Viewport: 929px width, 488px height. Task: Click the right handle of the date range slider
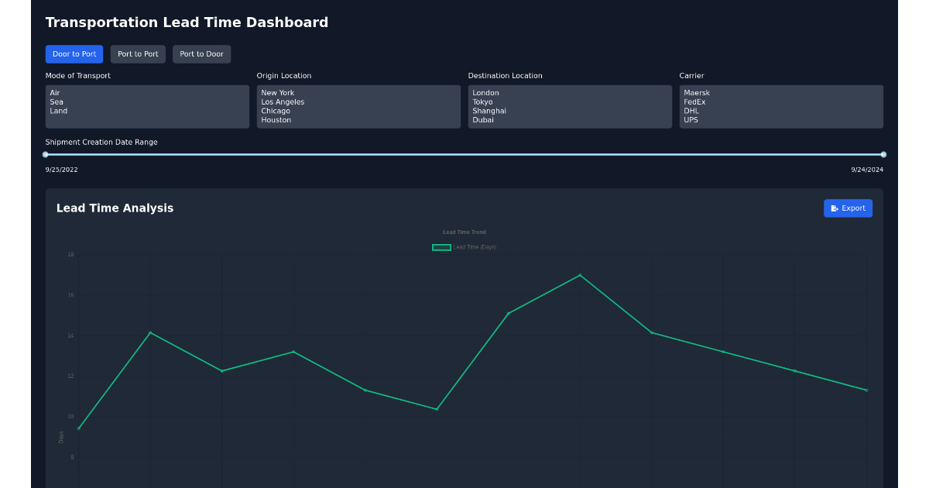(x=883, y=155)
